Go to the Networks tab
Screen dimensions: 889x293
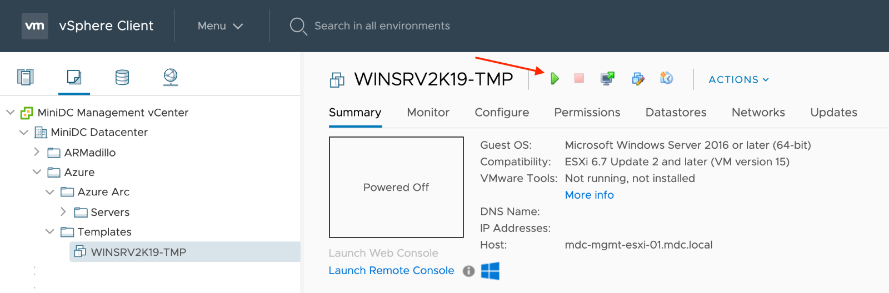[758, 113]
